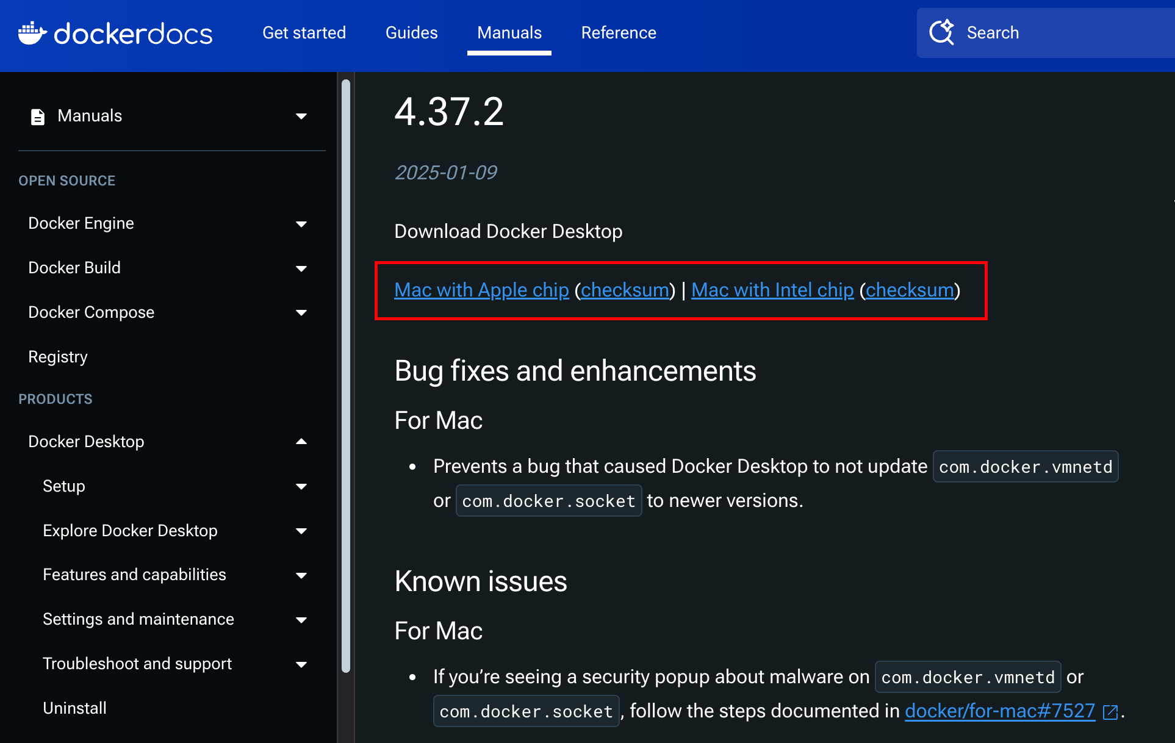This screenshot has width=1175, height=743.
Task: Click com.docker.socket code in known issues
Action: click(x=526, y=711)
